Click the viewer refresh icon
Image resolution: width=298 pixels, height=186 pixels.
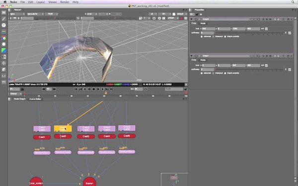159,18
